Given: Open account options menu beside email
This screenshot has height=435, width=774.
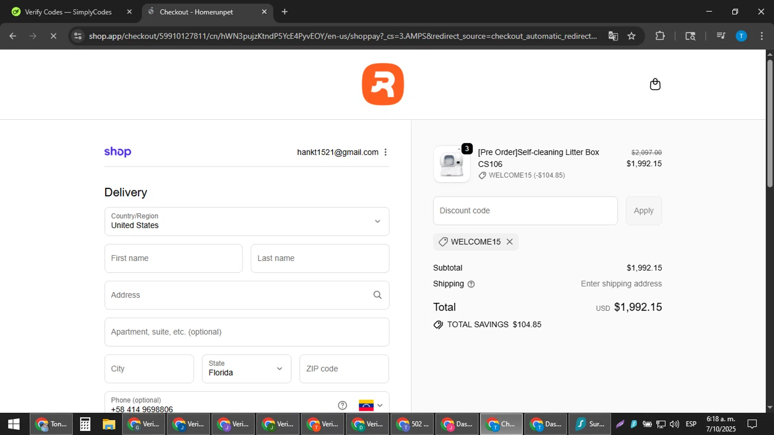Looking at the screenshot, I should 385,152.
